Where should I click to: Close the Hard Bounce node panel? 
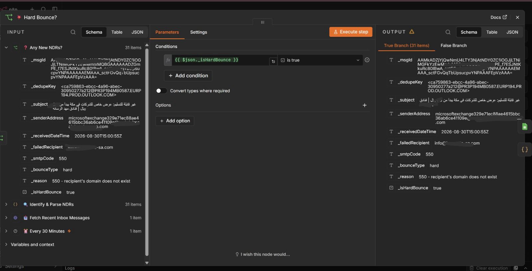(x=517, y=17)
